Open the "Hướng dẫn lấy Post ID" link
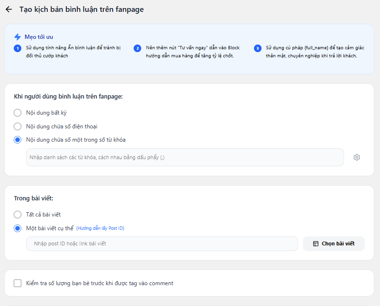 (x=100, y=228)
